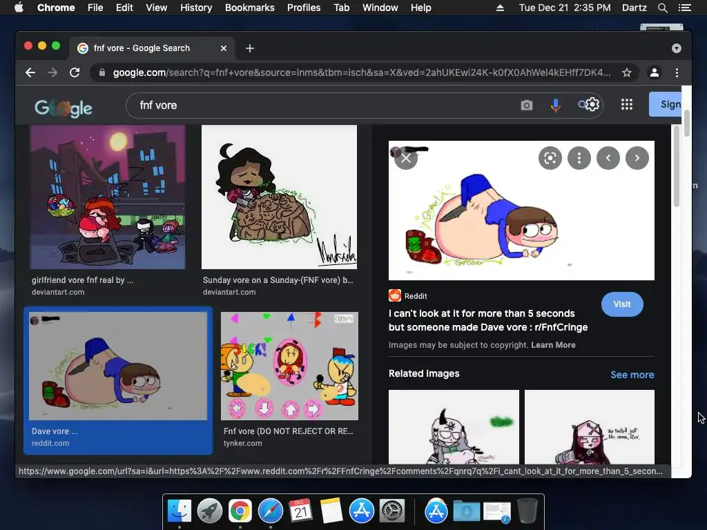The height and width of the screenshot is (530, 707).
Task: Select the 'Dave vore' reddit.com result
Action: [x=117, y=381]
